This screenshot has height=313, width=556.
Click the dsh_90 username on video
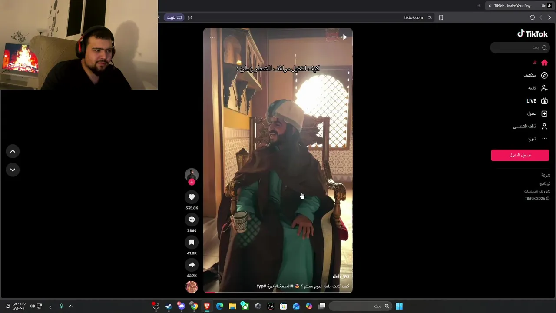coord(341,276)
